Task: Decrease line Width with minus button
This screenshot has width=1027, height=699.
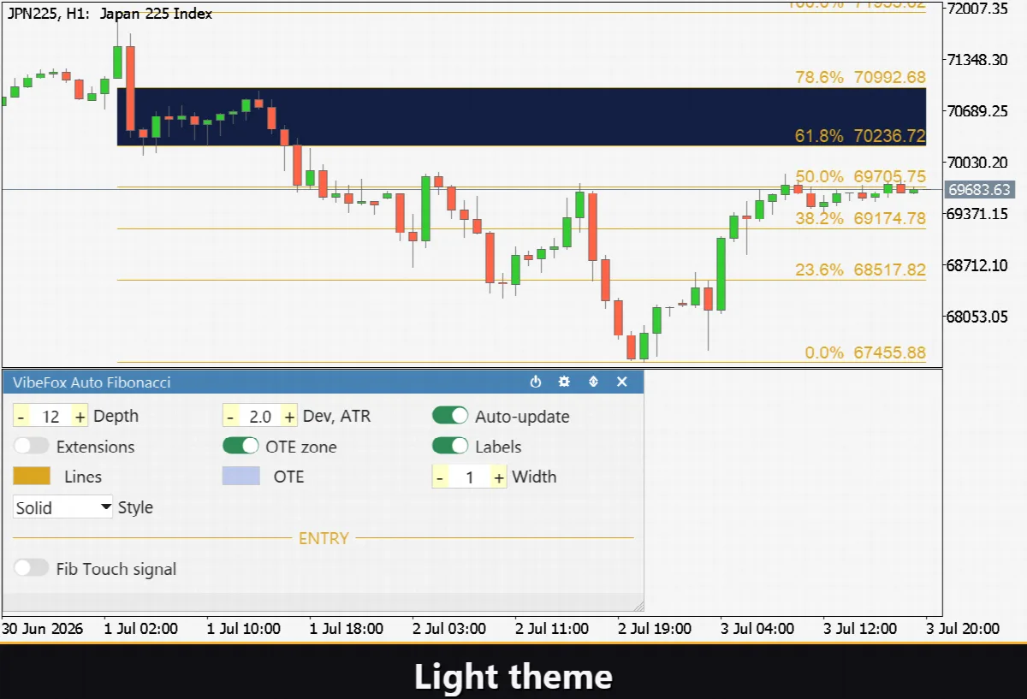Action: (x=439, y=477)
